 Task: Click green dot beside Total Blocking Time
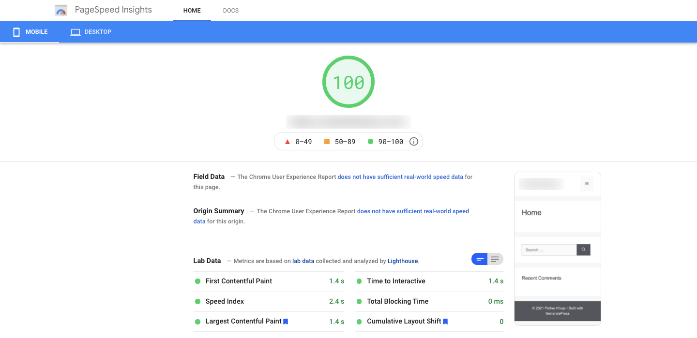click(359, 302)
